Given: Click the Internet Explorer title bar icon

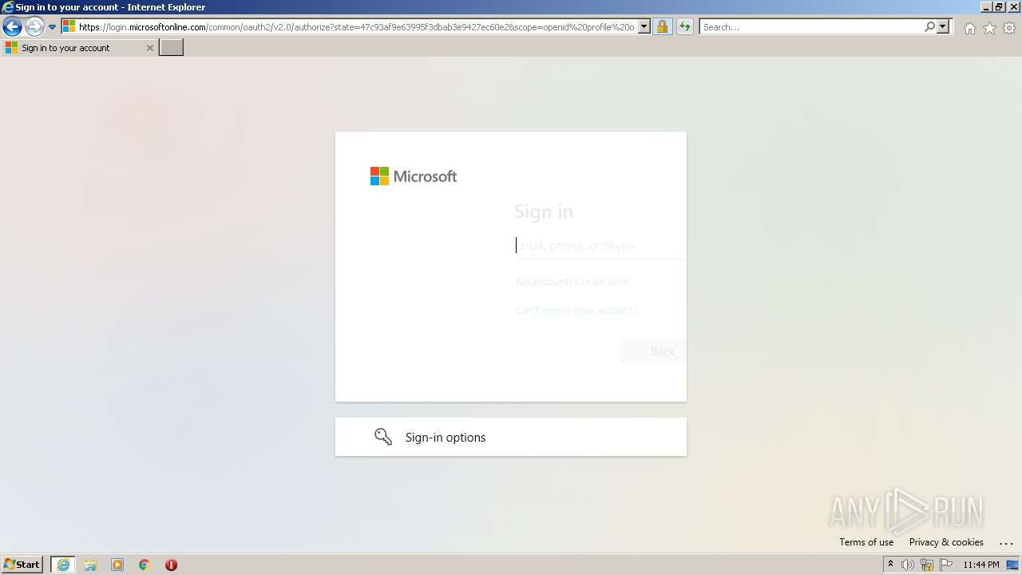Looking at the screenshot, I should pos(8,7).
